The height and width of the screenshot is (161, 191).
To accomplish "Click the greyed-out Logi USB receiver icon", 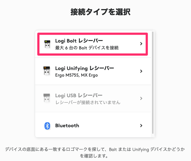I will 47,98.
